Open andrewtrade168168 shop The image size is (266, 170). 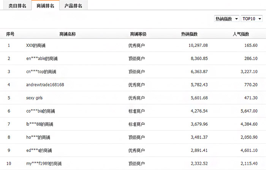click(45, 85)
